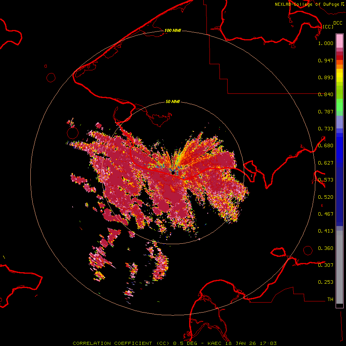Click the 18 JAN 26 17:03 timestamp
This screenshot has height=346, width=346.
(251, 343)
